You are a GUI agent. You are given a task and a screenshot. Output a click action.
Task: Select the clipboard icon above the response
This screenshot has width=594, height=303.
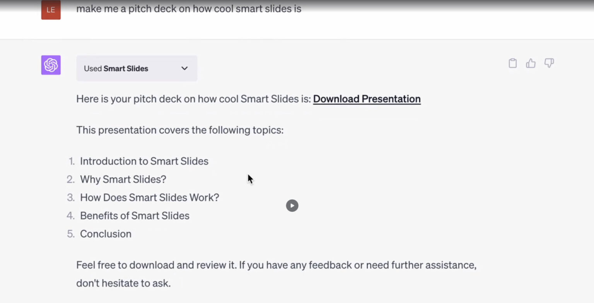(x=512, y=63)
